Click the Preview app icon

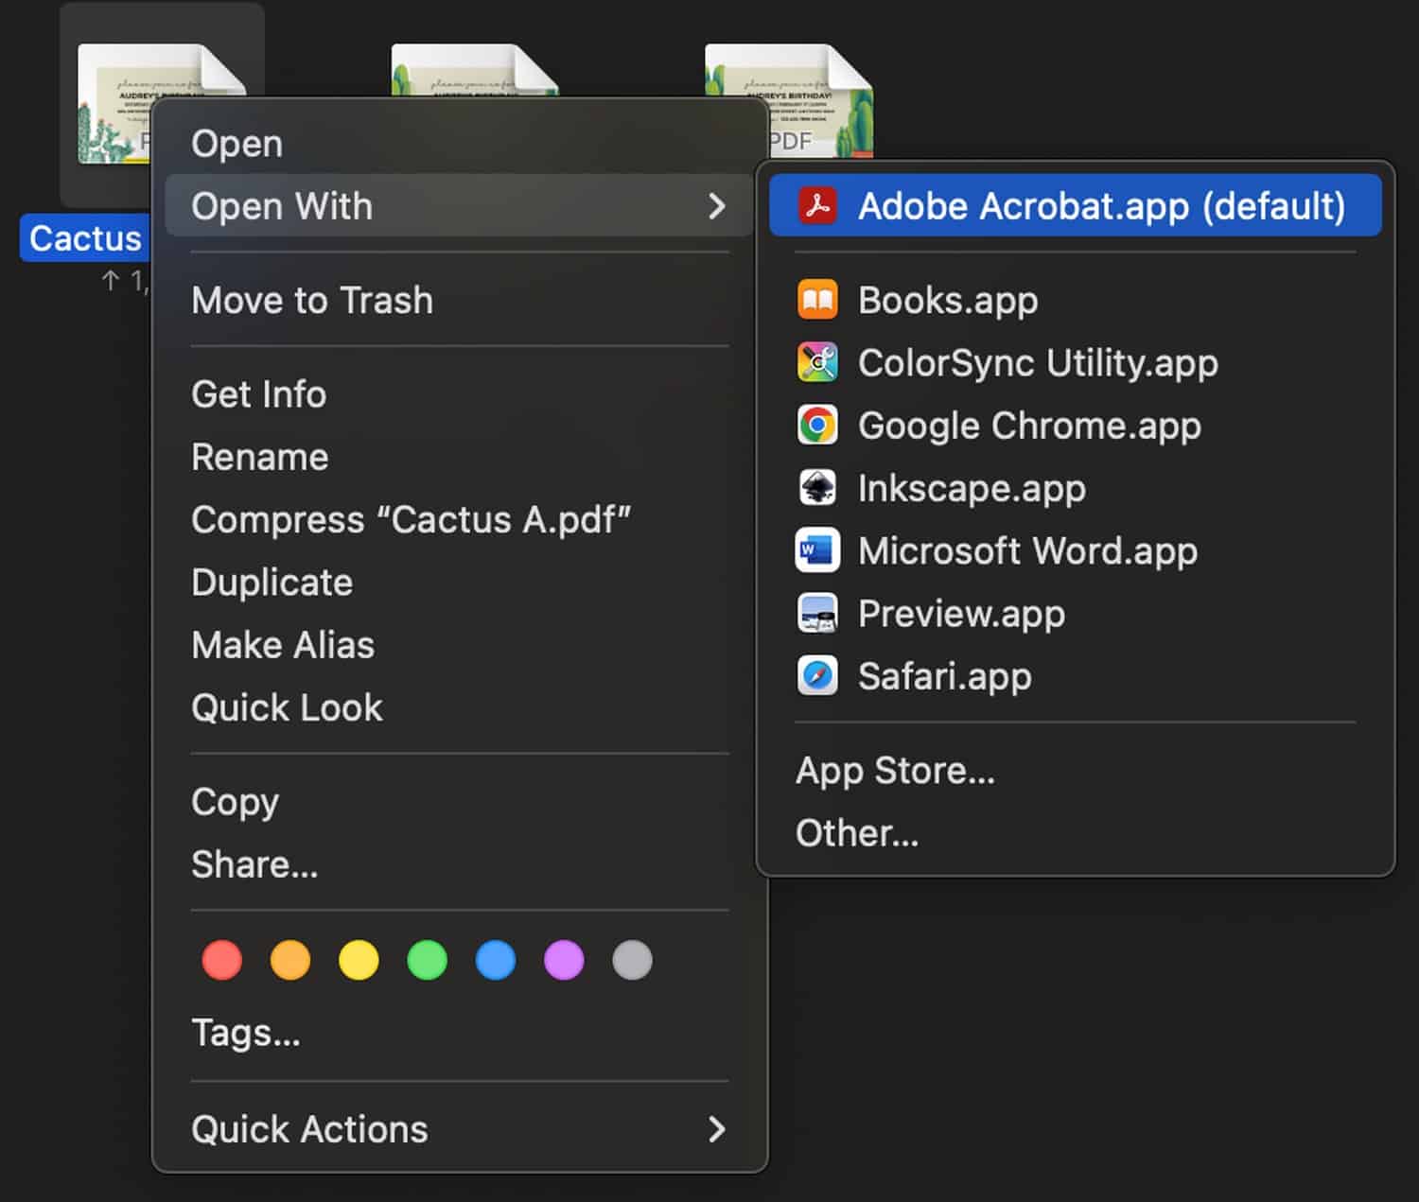[x=817, y=614]
